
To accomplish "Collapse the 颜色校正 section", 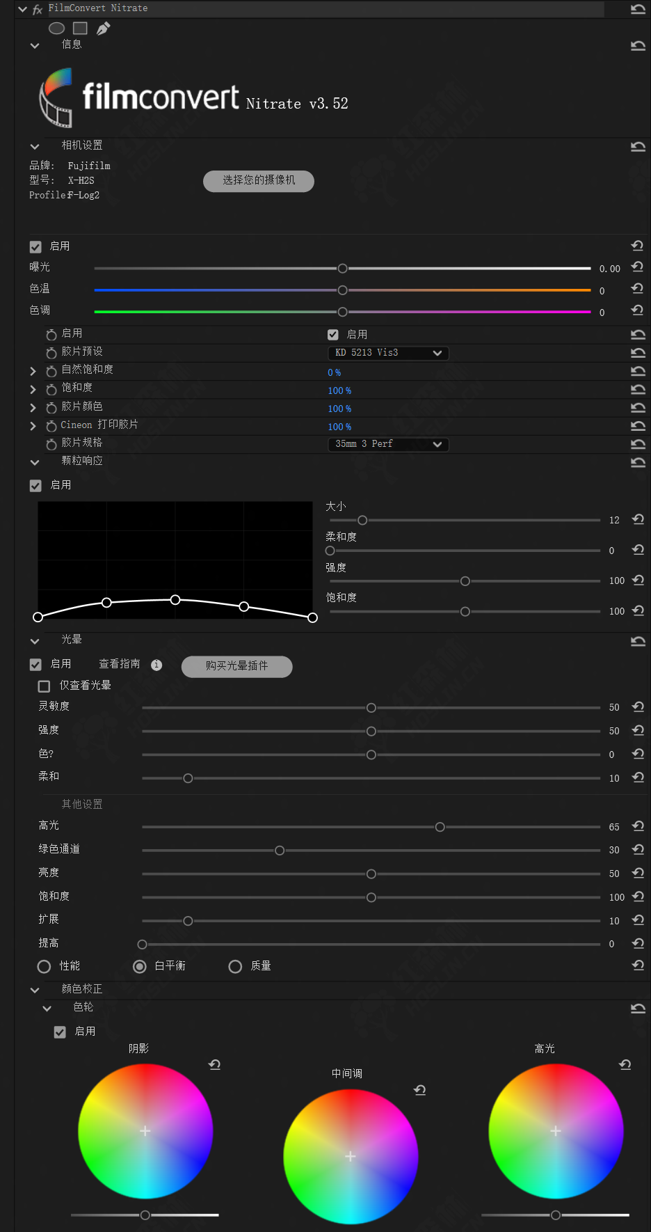I will pos(35,990).
